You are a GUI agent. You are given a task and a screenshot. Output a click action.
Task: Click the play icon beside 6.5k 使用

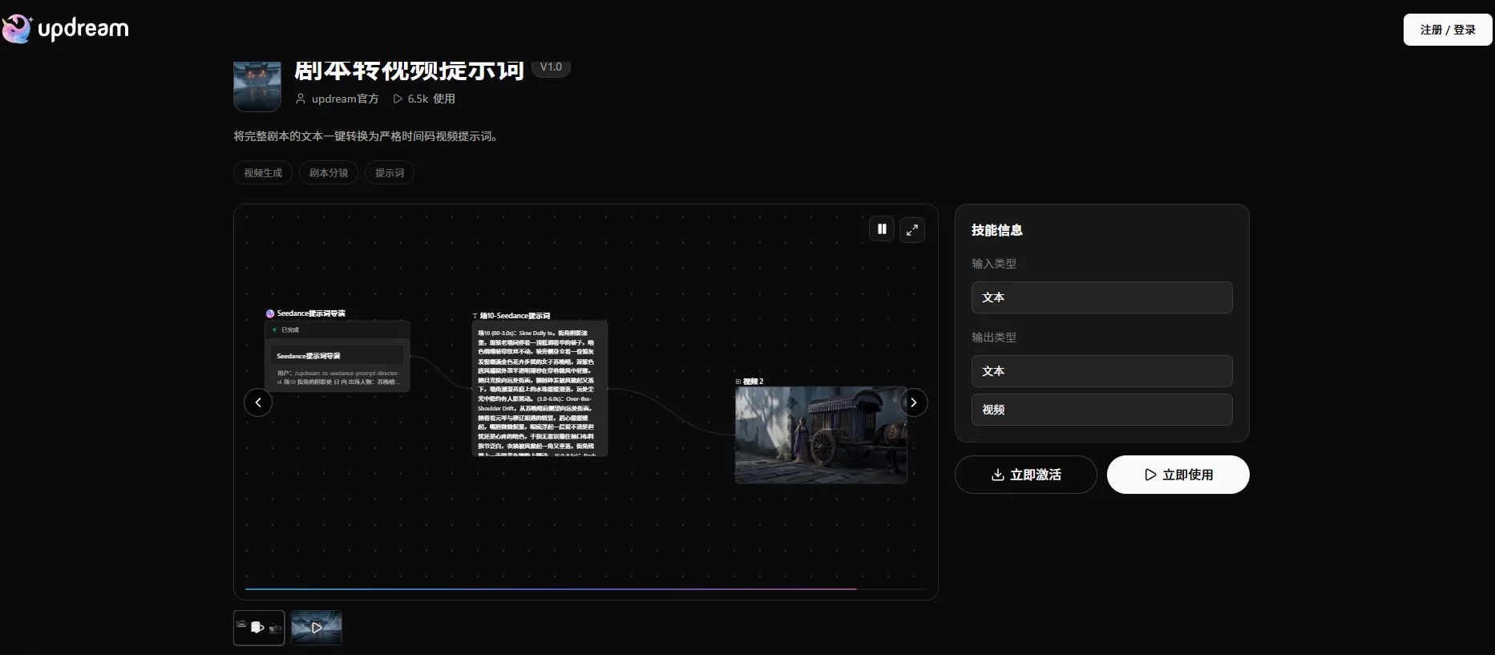[x=398, y=99]
